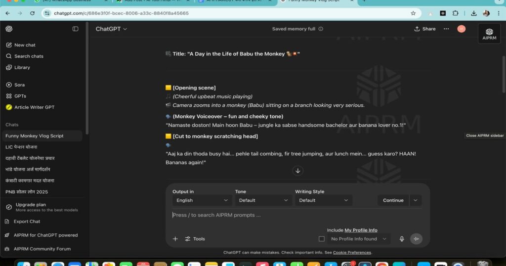Viewport: 506px width, 266px height.
Task: Toggle Include My Profile Info checkbox
Action: [x=321, y=239]
